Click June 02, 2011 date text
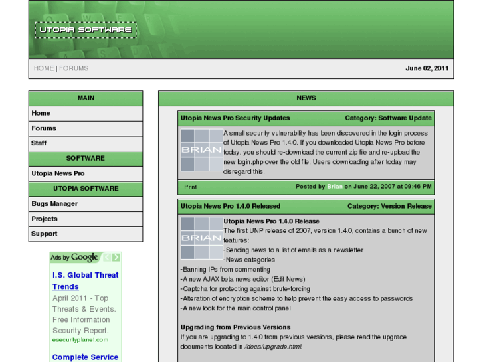Screen dimensions: 483x362 tap(427, 68)
